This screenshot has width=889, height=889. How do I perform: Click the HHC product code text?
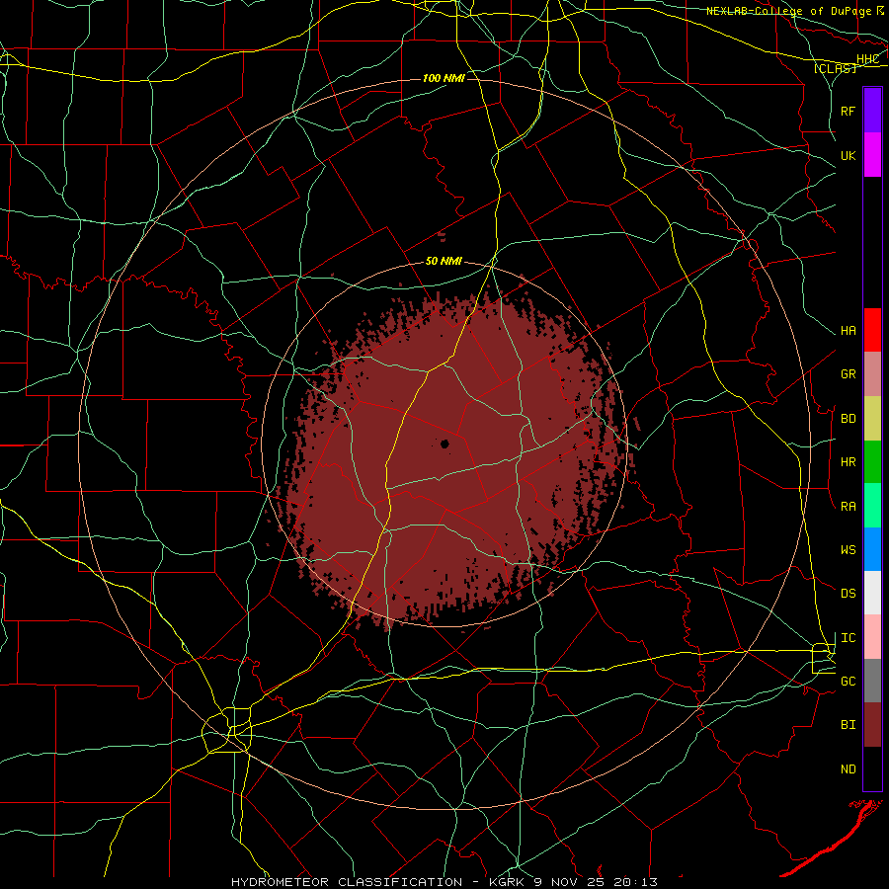(x=867, y=59)
